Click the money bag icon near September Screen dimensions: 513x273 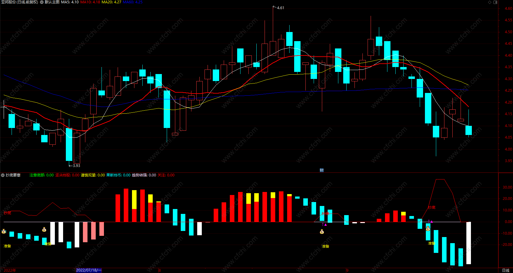pyautogui.click(x=322, y=232)
